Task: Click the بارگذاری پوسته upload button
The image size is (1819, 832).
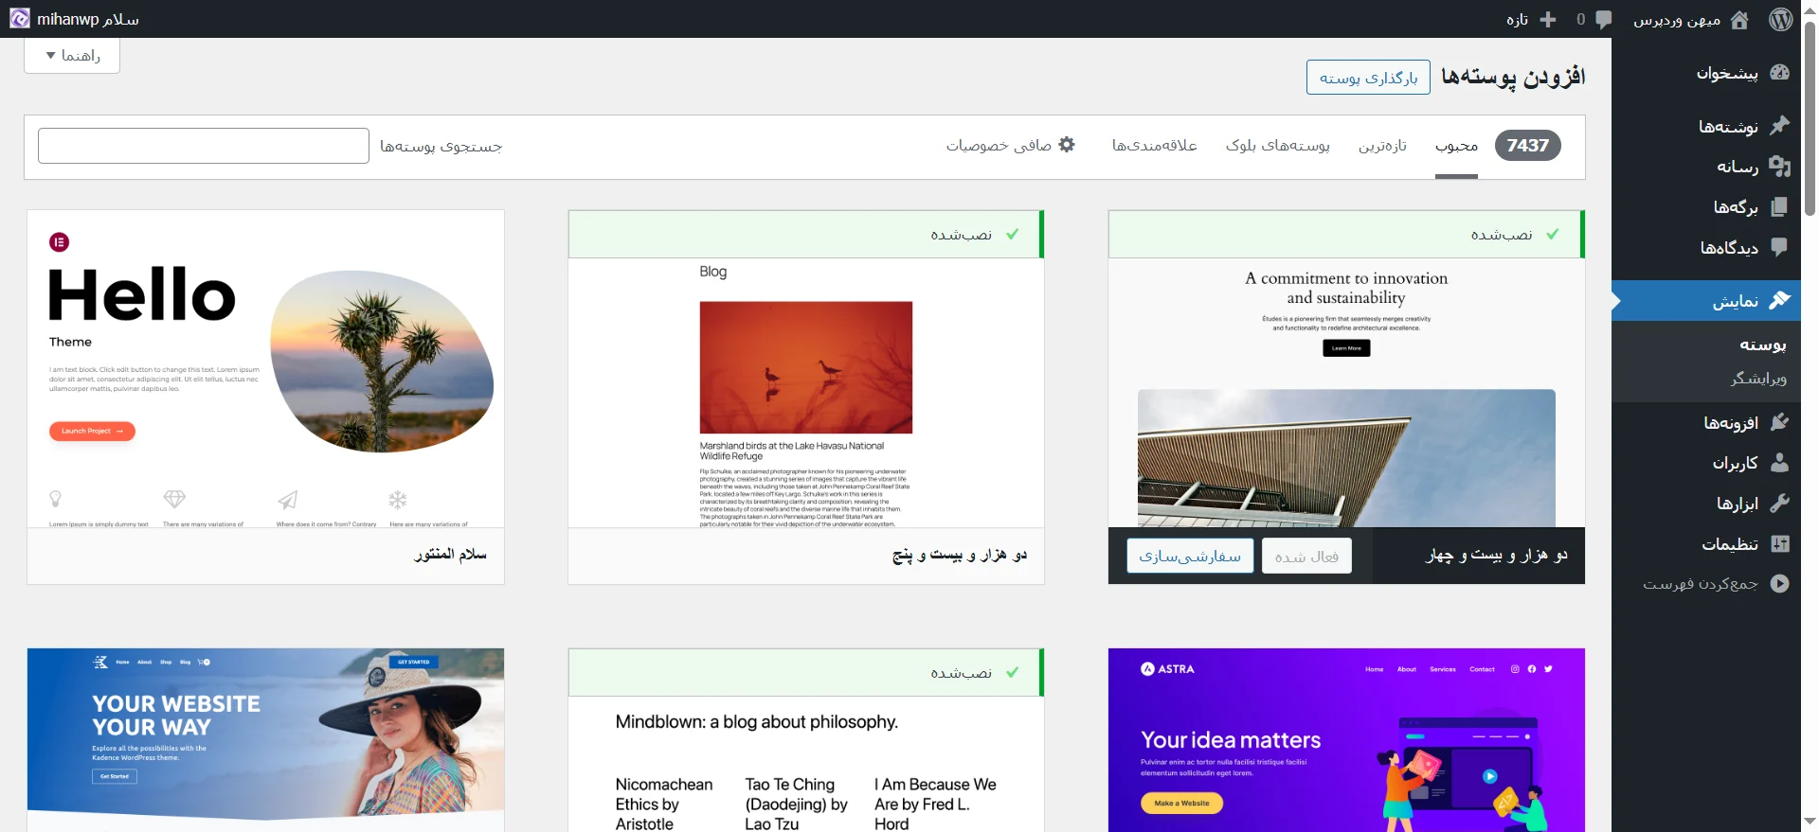Action: pyautogui.click(x=1368, y=78)
